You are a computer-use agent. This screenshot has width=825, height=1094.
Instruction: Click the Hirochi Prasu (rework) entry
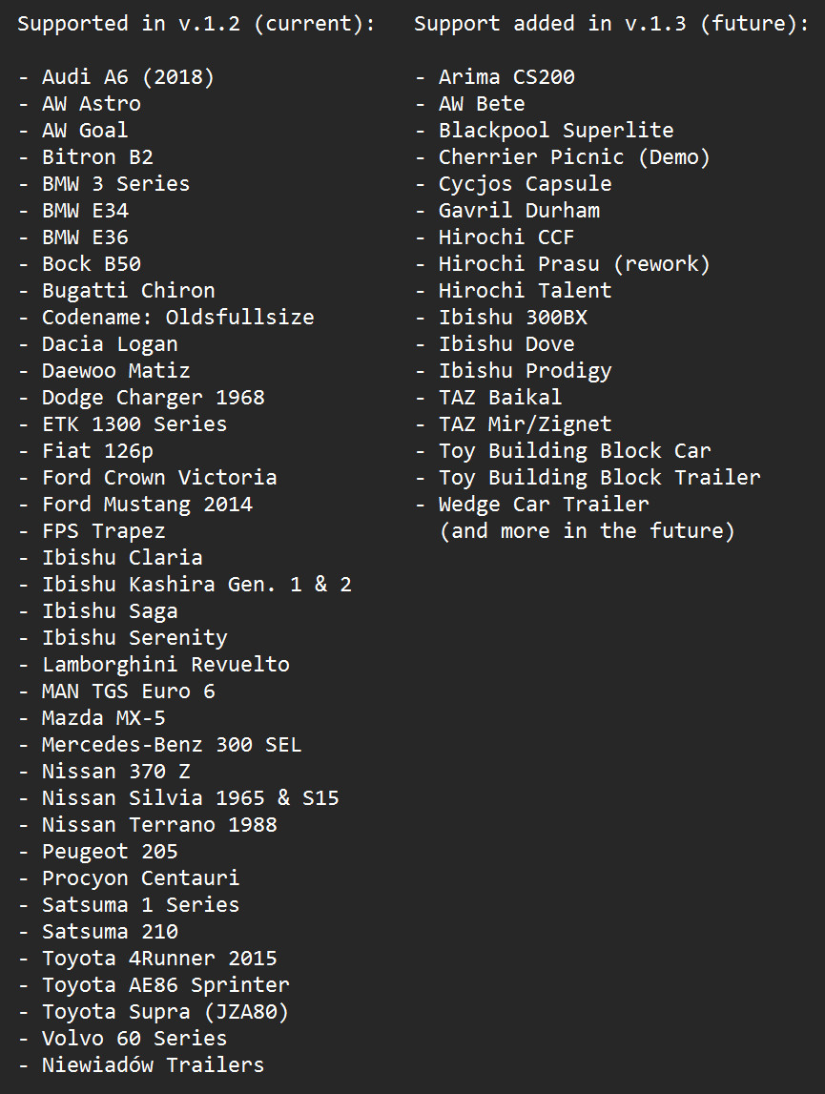pyautogui.click(x=574, y=264)
